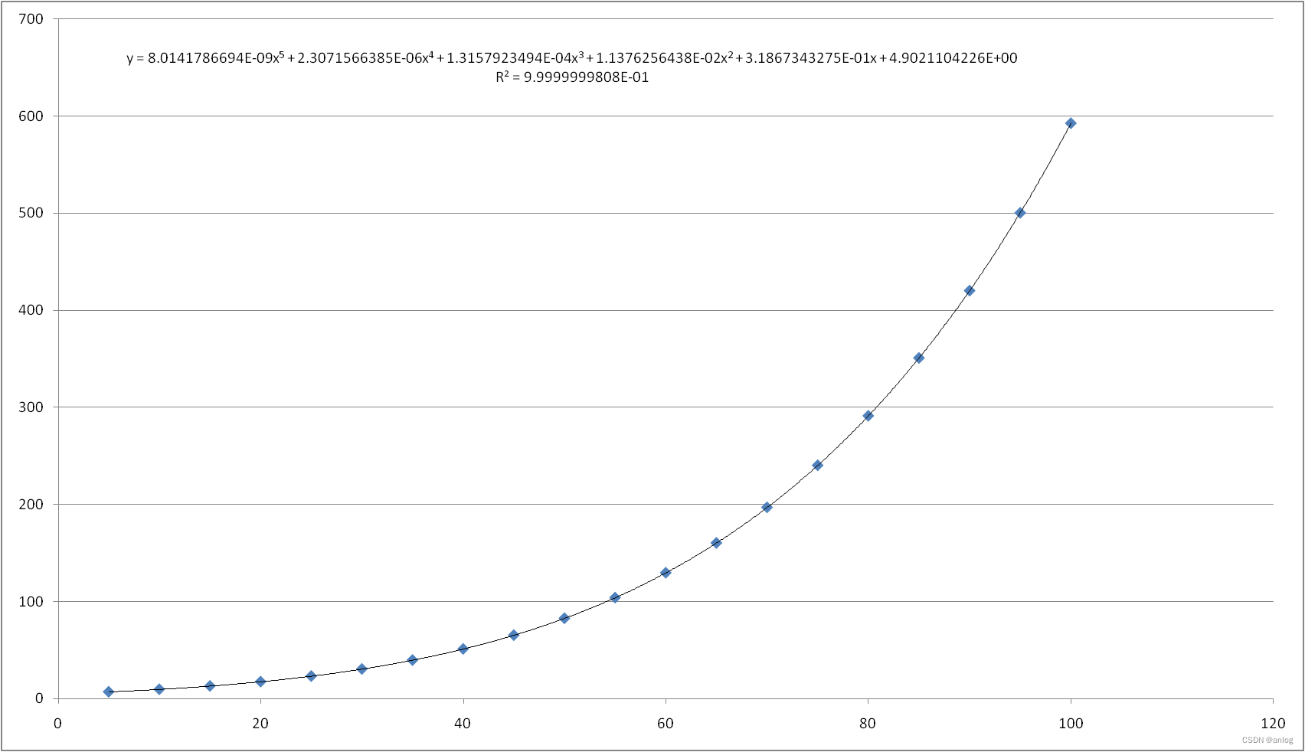Select the data point at x = 70
This screenshot has height=752, width=1305.
point(767,507)
